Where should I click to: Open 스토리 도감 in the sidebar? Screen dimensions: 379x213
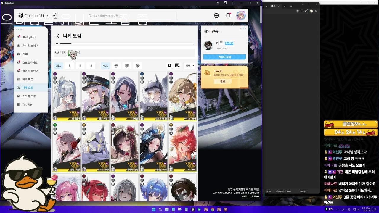[x=31, y=96]
